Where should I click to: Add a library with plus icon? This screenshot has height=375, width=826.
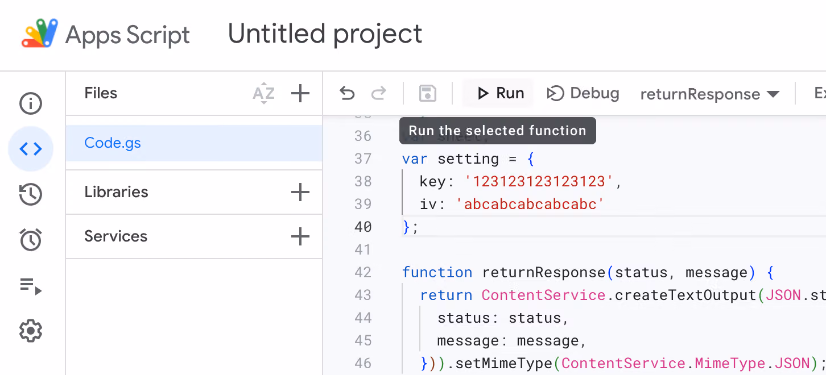[x=300, y=192]
